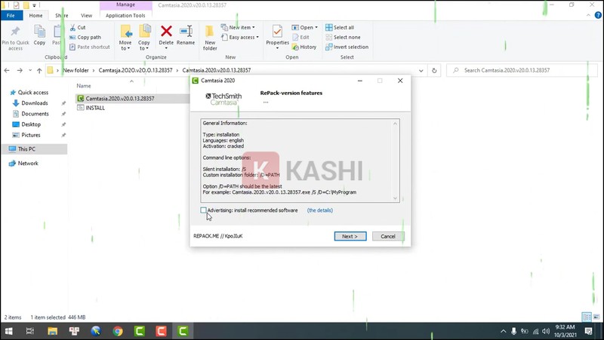The width and height of the screenshot is (604, 340).
Task: Click the Delete icon in the ribbon
Action: pos(166,35)
